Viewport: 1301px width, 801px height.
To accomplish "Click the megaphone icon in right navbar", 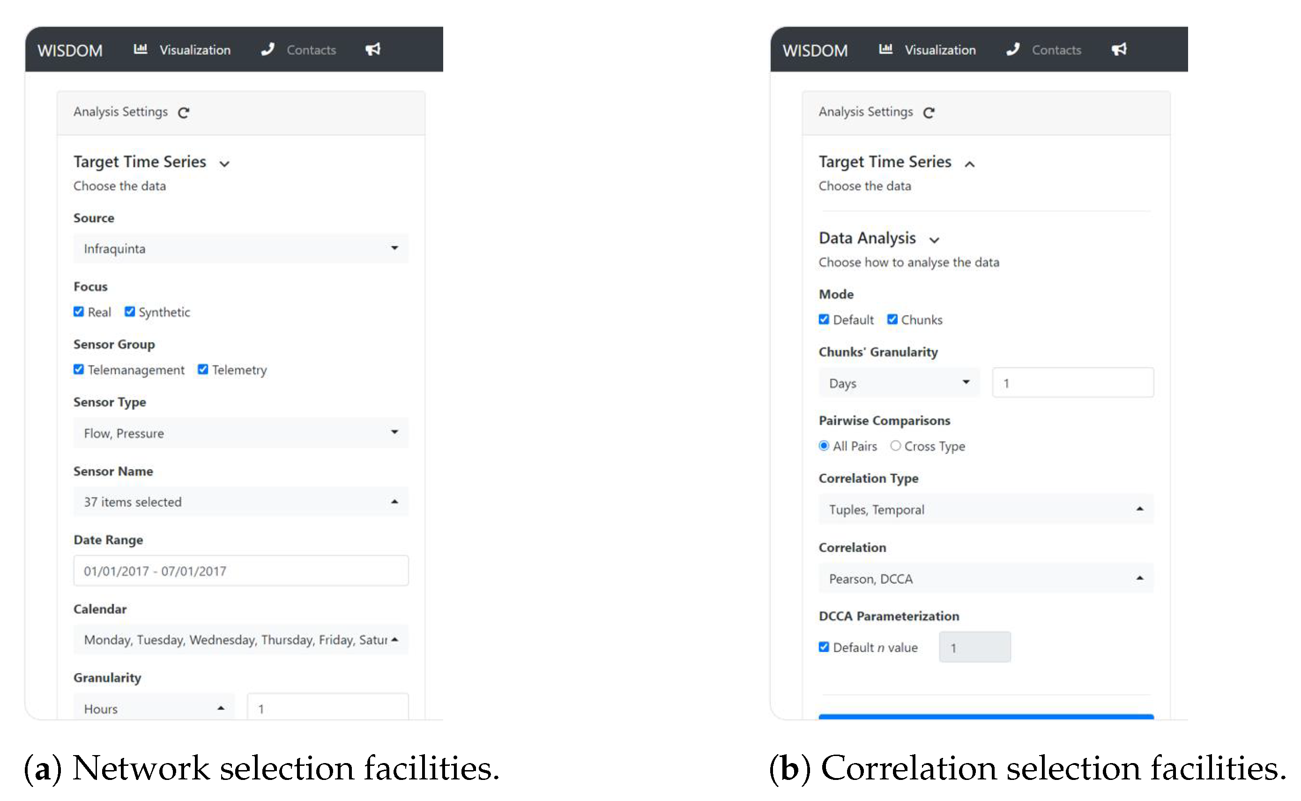I will click(1119, 49).
